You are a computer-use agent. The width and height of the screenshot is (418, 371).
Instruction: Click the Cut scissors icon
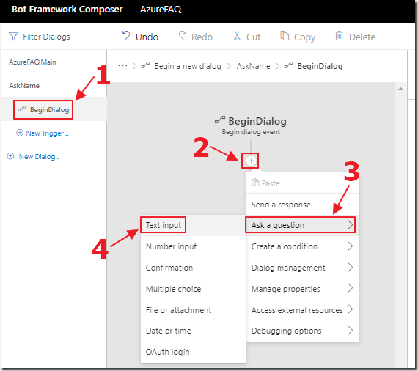pyautogui.click(x=237, y=36)
